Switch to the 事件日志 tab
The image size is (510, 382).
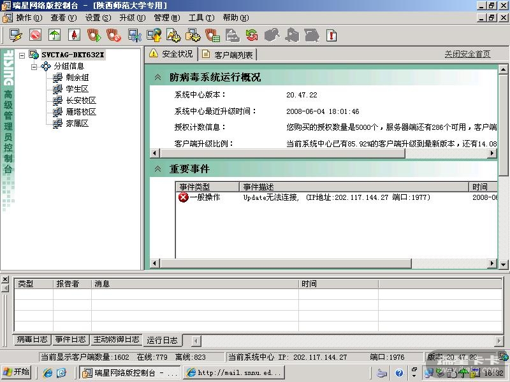point(70,339)
